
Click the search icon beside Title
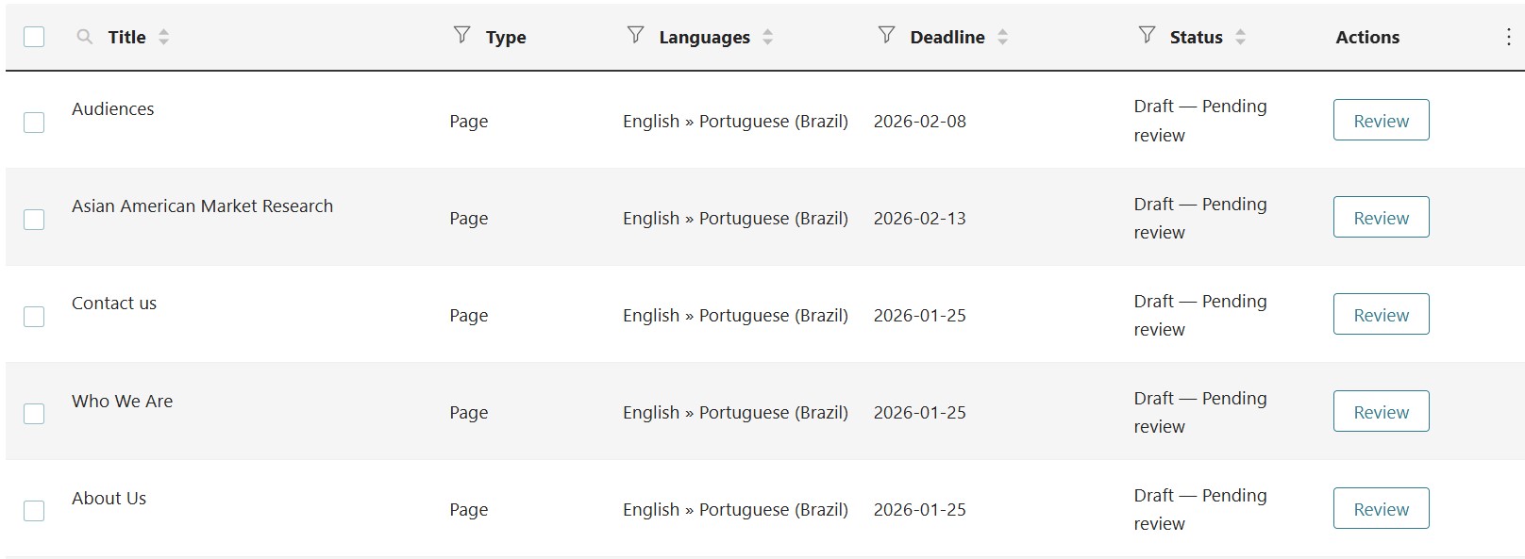pos(85,37)
